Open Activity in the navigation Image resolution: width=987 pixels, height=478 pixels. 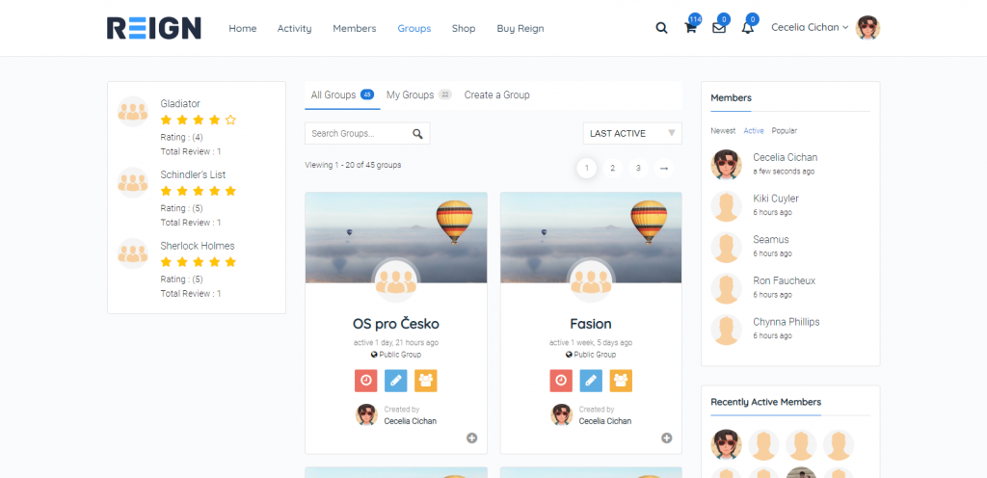click(x=295, y=28)
